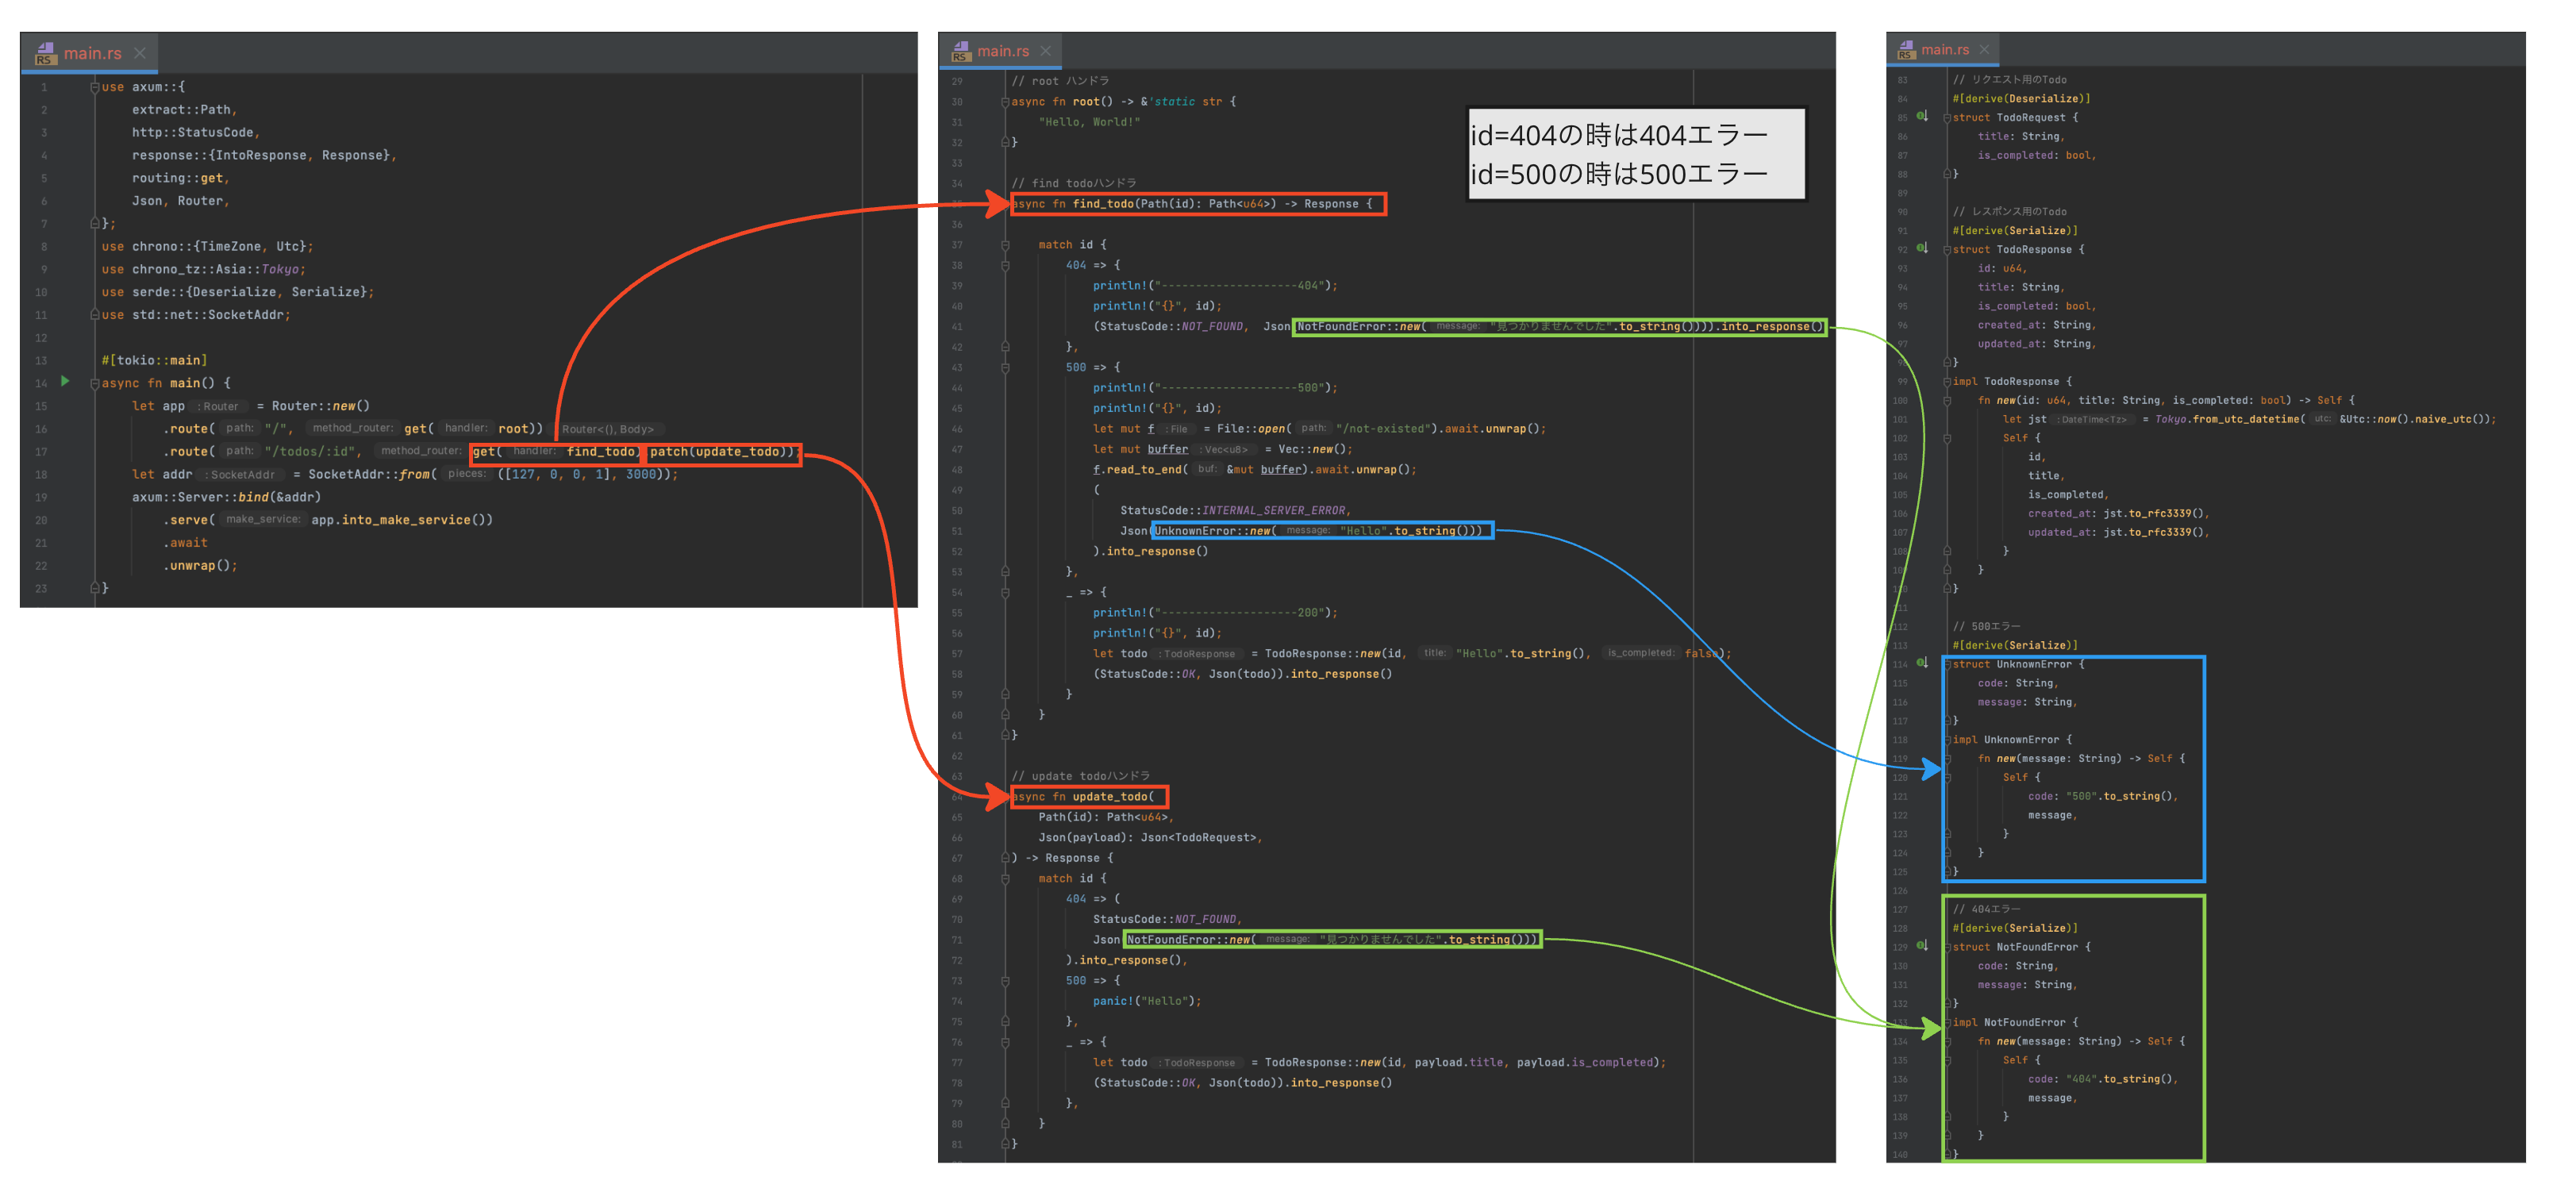Click the implementations gutter icon next to TodoResponse
Image resolution: width=2576 pixels, height=1192 pixels.
tap(1921, 248)
